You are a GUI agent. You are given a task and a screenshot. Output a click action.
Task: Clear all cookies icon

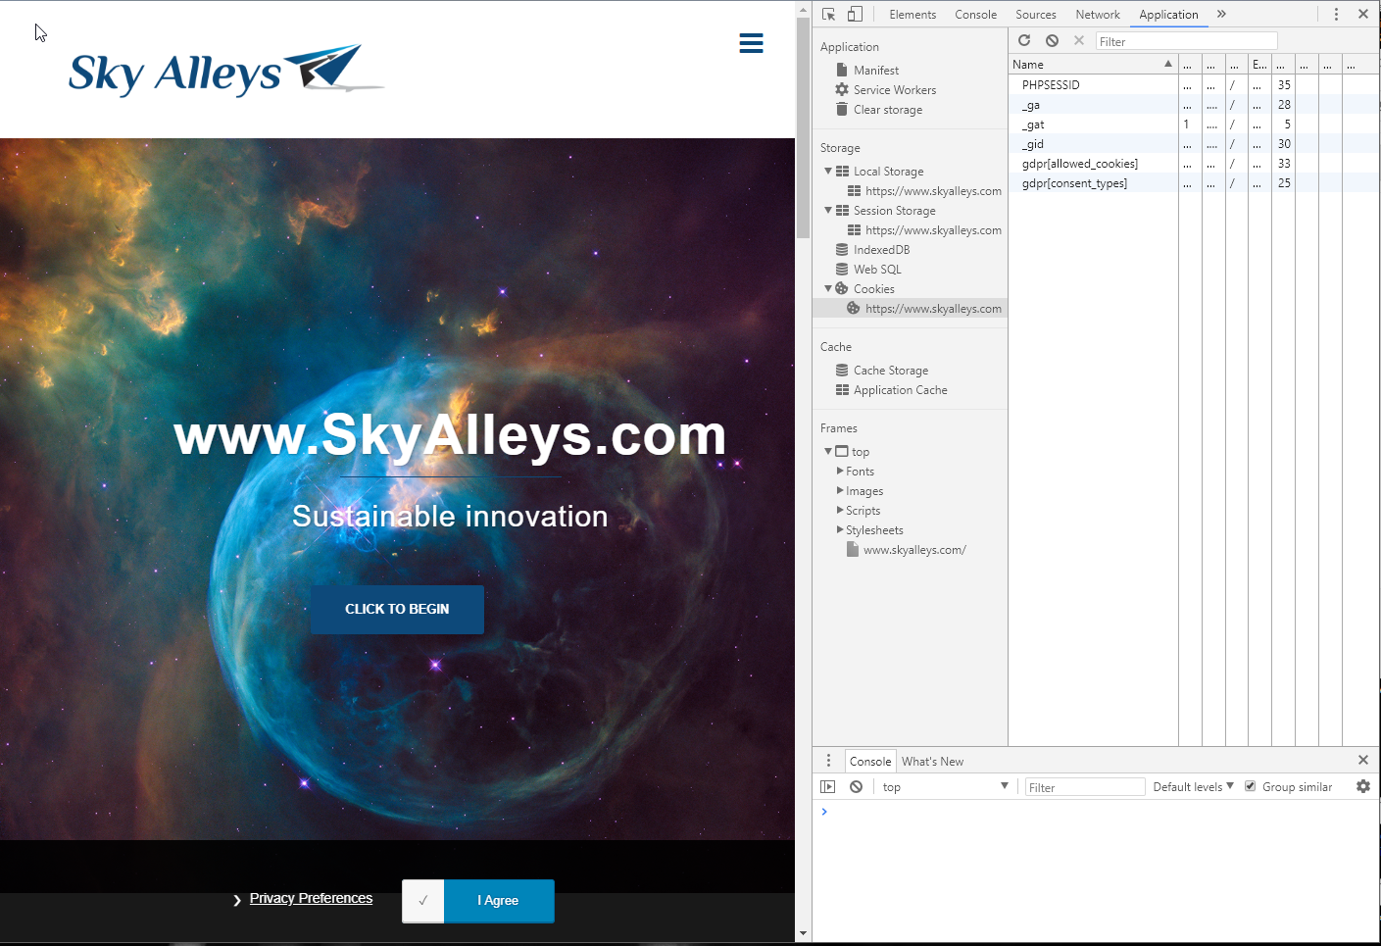point(1052,40)
